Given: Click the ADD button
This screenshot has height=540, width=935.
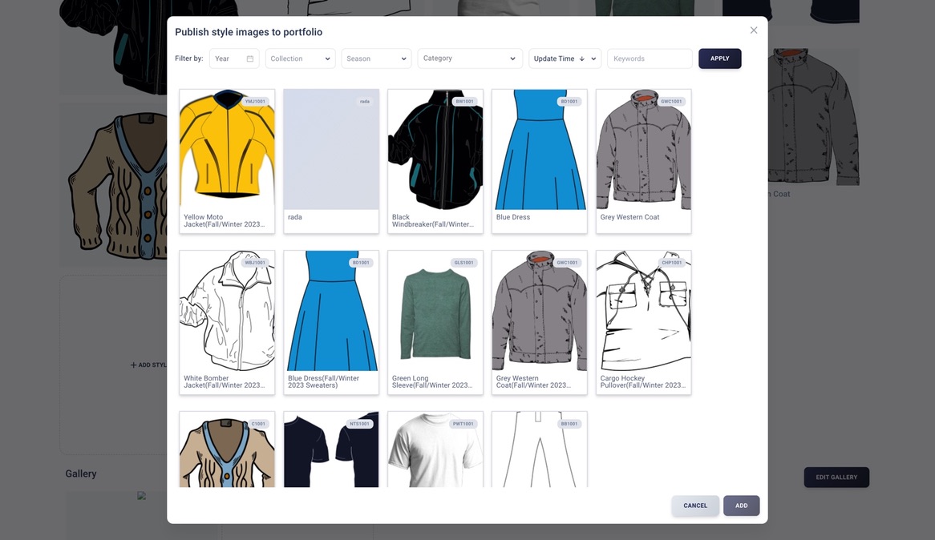Looking at the screenshot, I should 741,506.
